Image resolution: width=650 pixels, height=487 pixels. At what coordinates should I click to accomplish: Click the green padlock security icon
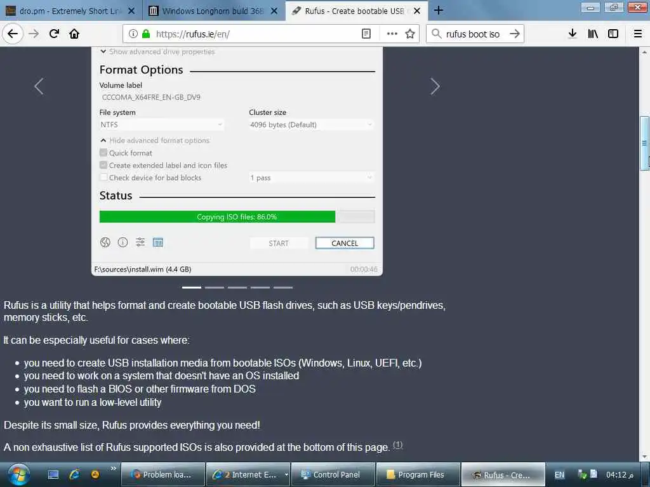click(145, 34)
